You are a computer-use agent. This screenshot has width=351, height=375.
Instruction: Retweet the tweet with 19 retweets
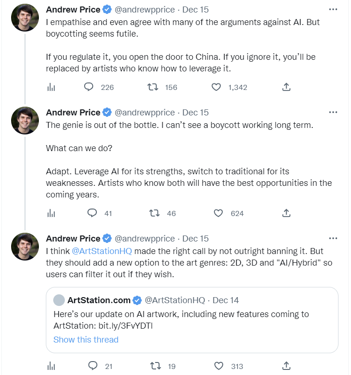click(155, 366)
